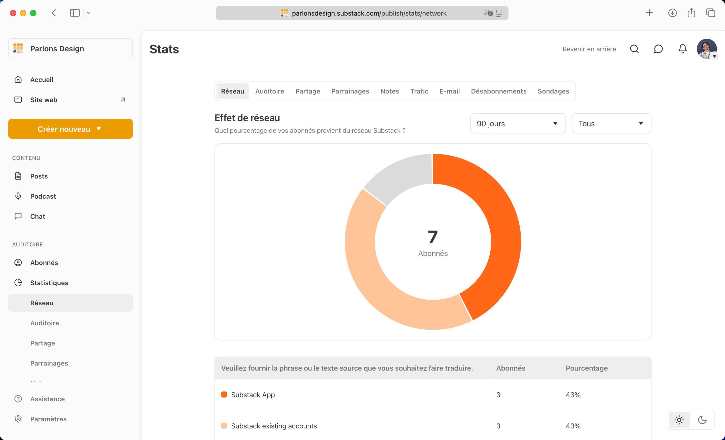Open the external arrow beside Site web
725x440 pixels.
[x=123, y=100]
